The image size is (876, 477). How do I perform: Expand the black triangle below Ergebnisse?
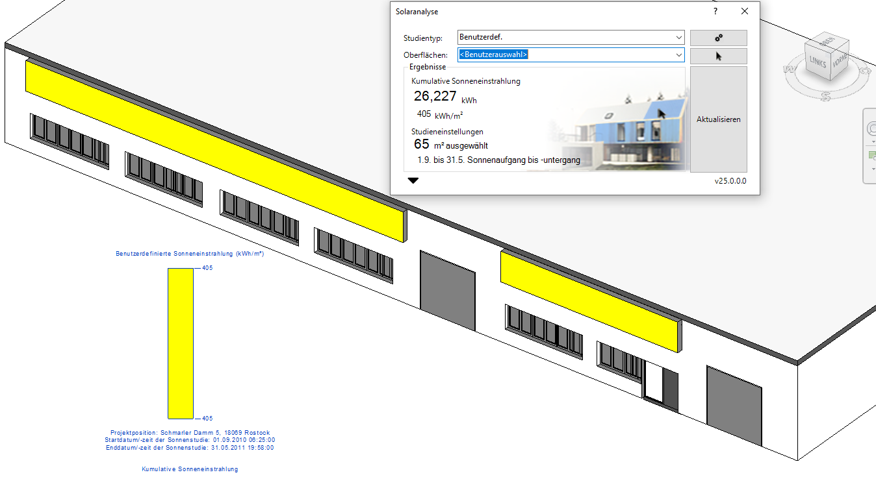coord(413,181)
